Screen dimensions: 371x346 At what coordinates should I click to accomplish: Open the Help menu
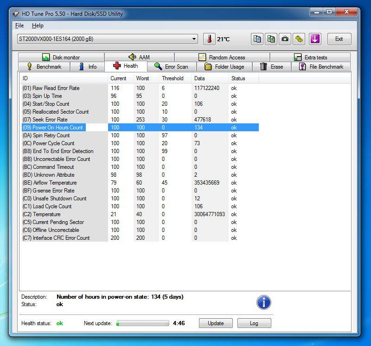(38, 26)
